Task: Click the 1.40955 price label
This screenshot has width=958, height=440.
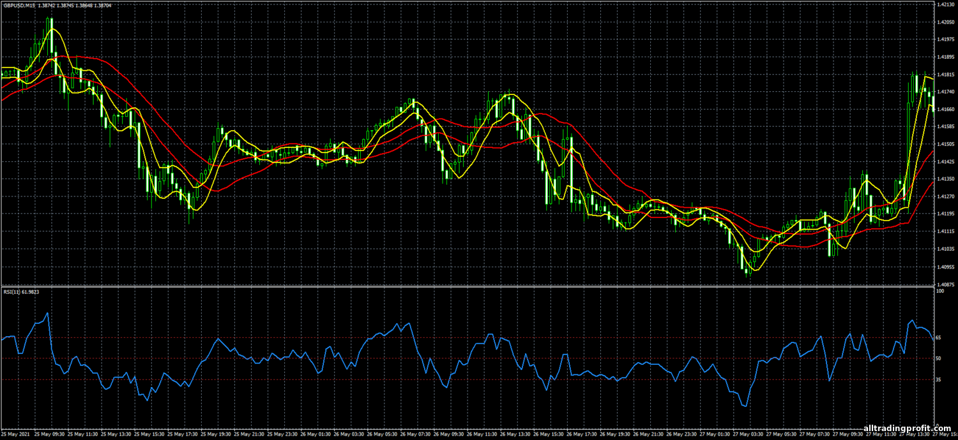Action: (946, 267)
